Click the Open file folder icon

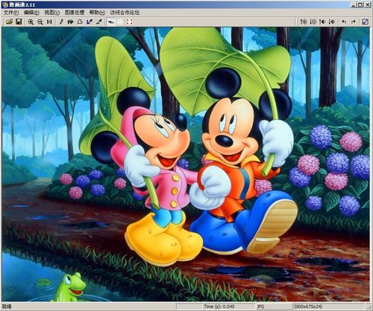[10, 22]
